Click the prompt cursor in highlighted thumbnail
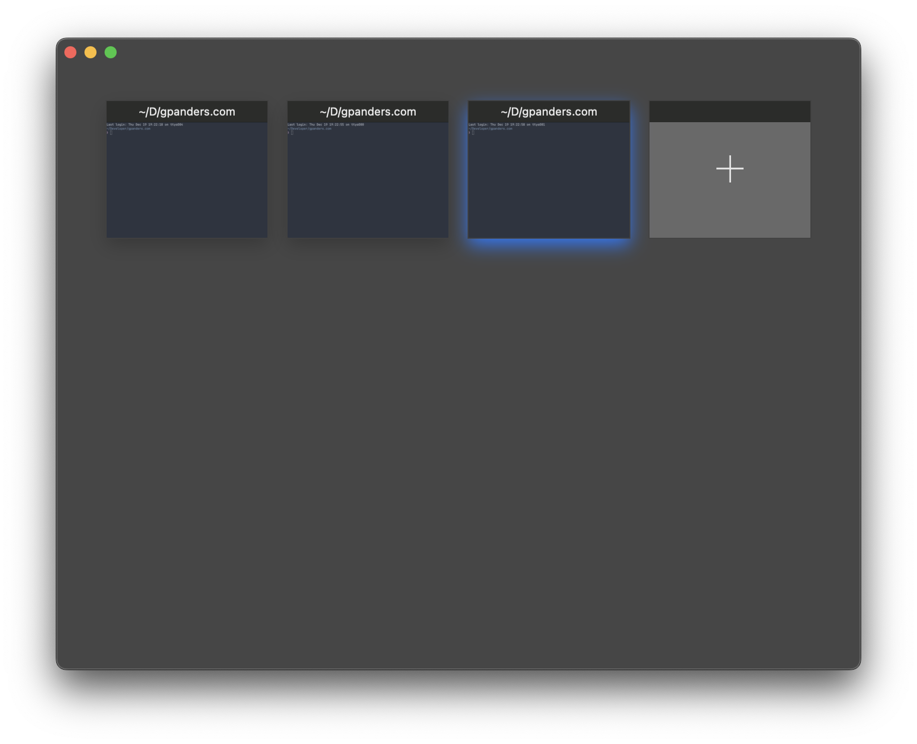 (473, 133)
